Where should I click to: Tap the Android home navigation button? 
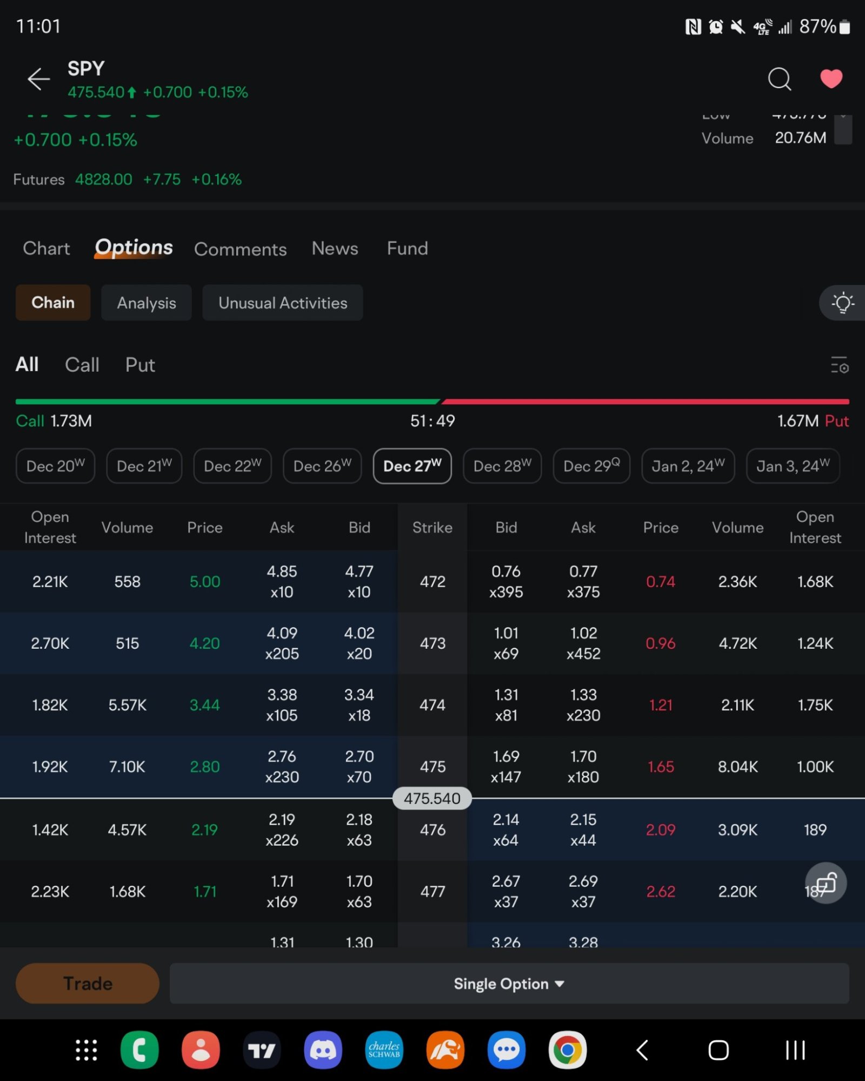[x=718, y=1050]
